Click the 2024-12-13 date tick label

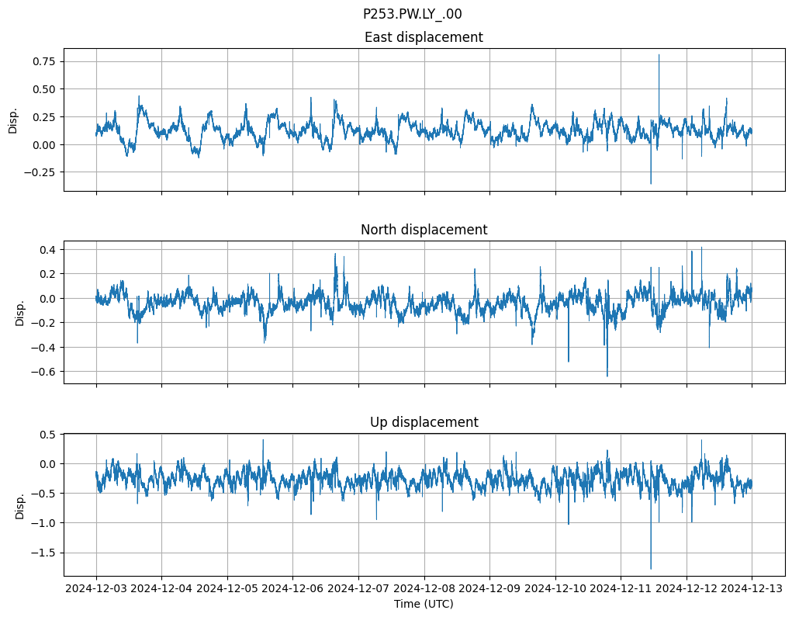[x=751, y=588]
